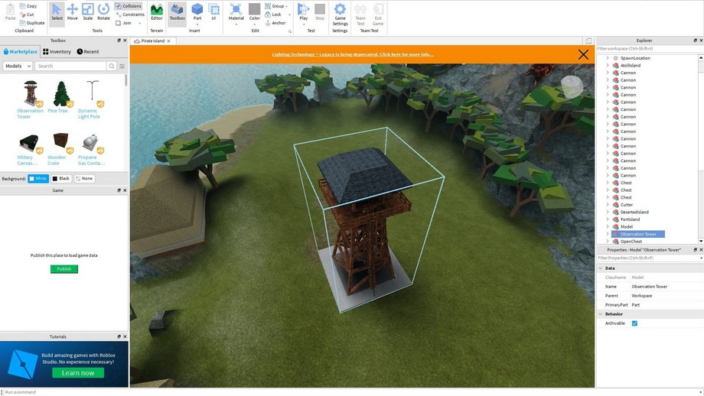Activate the Move tool
704x396 pixels.
[72, 12]
